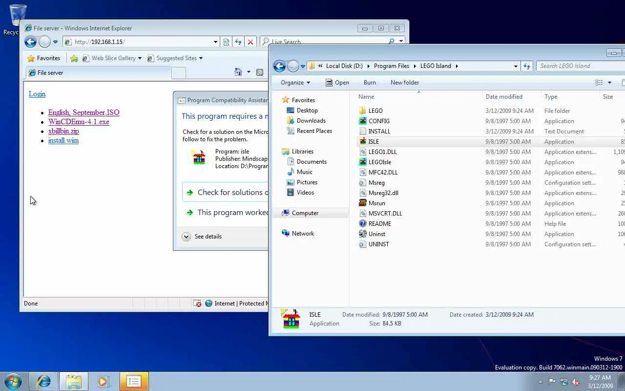The image size is (625, 391).
Task: Open the IE address bar dropdown
Action: (215, 42)
